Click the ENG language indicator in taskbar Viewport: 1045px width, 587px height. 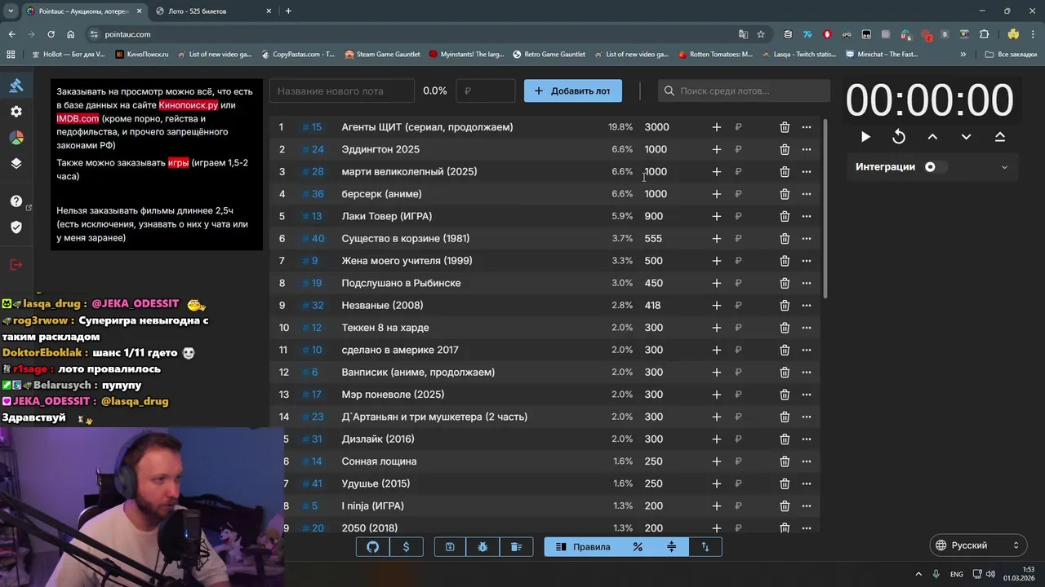coord(956,574)
